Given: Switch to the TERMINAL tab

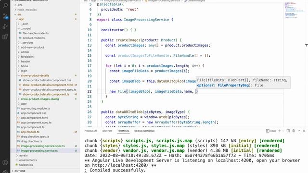Looking at the screenshot, I should (123, 131).
